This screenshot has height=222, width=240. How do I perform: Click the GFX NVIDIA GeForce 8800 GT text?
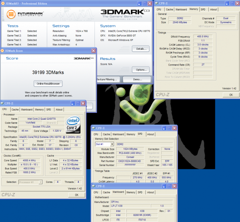pyautogui.click(x=122, y=36)
